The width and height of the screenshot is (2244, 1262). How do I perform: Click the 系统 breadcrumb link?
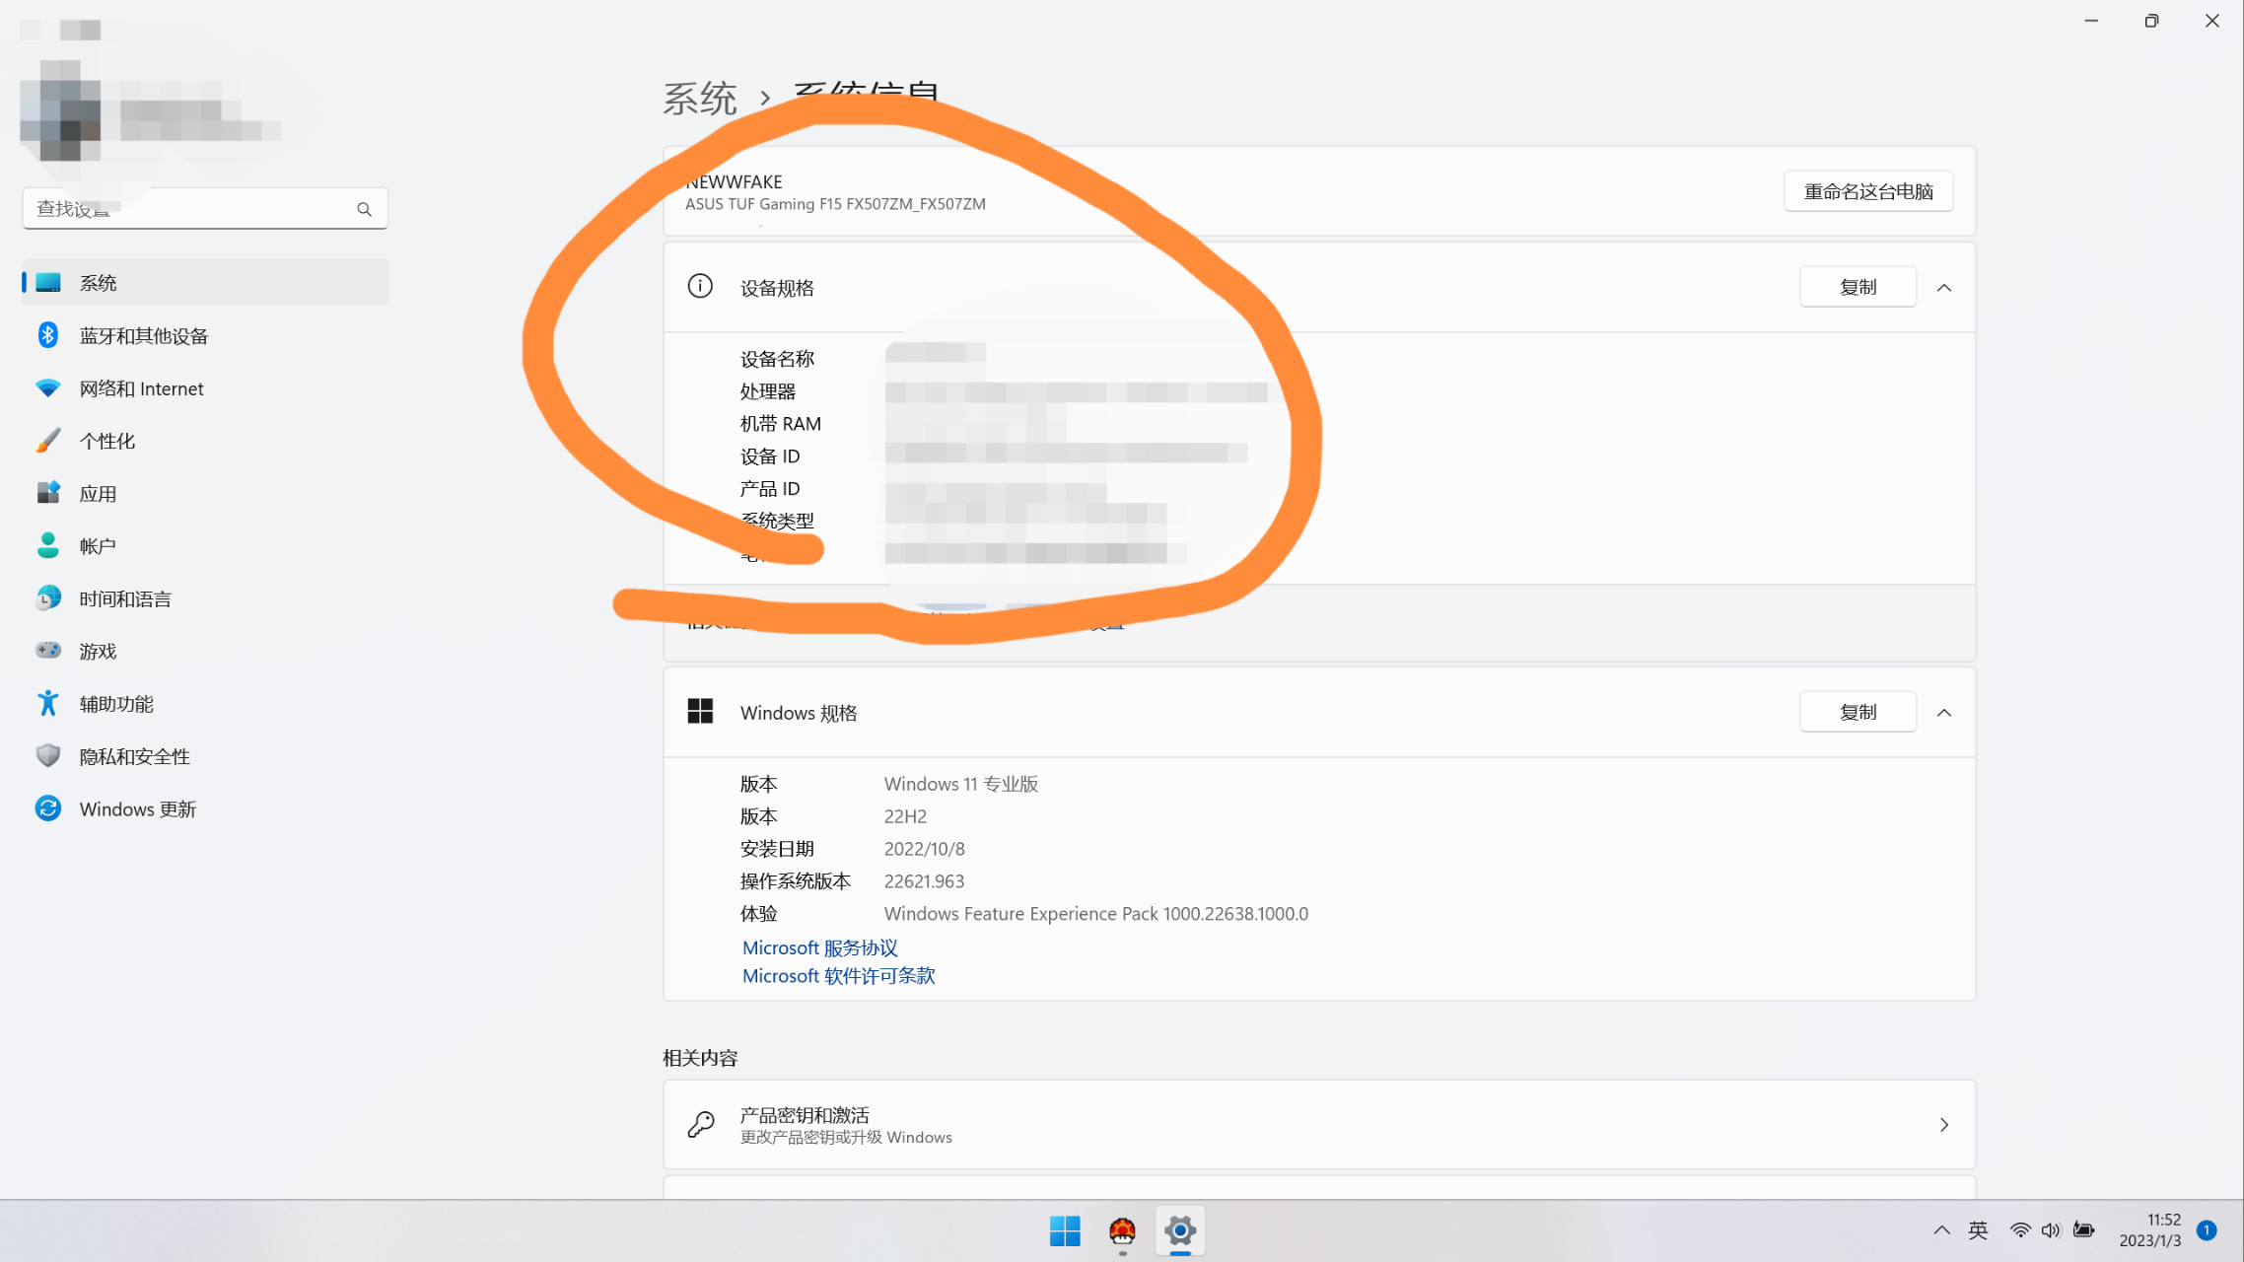700,97
